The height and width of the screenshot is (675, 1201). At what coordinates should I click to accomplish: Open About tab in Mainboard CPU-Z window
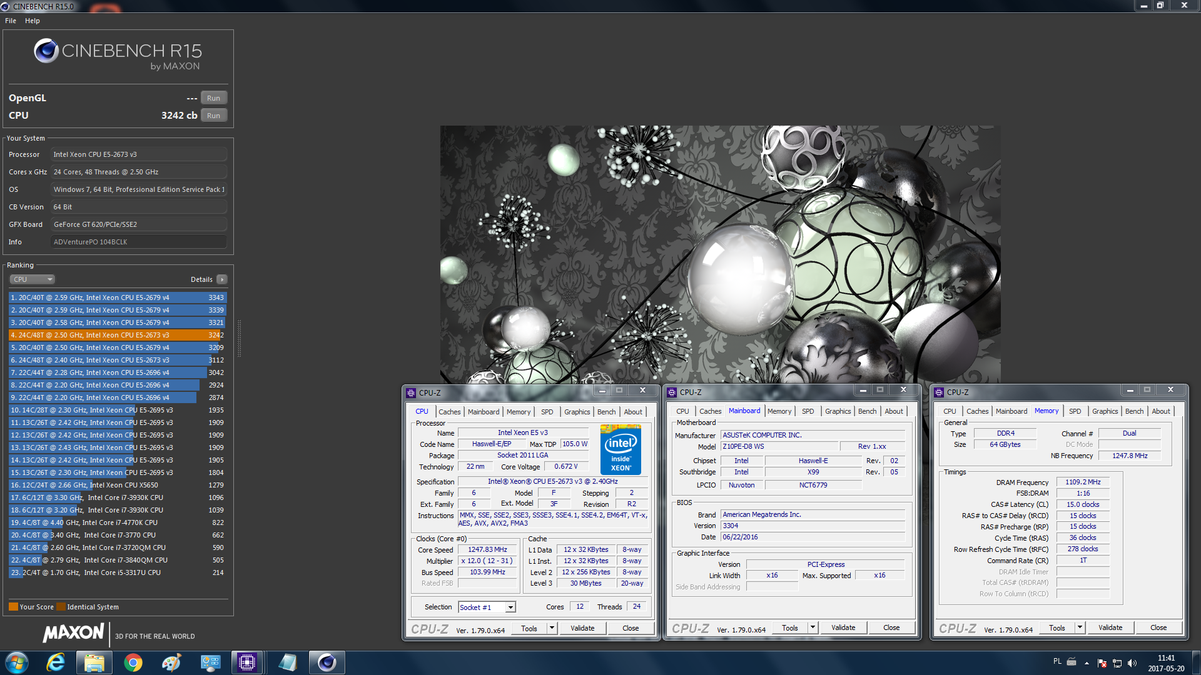(893, 411)
